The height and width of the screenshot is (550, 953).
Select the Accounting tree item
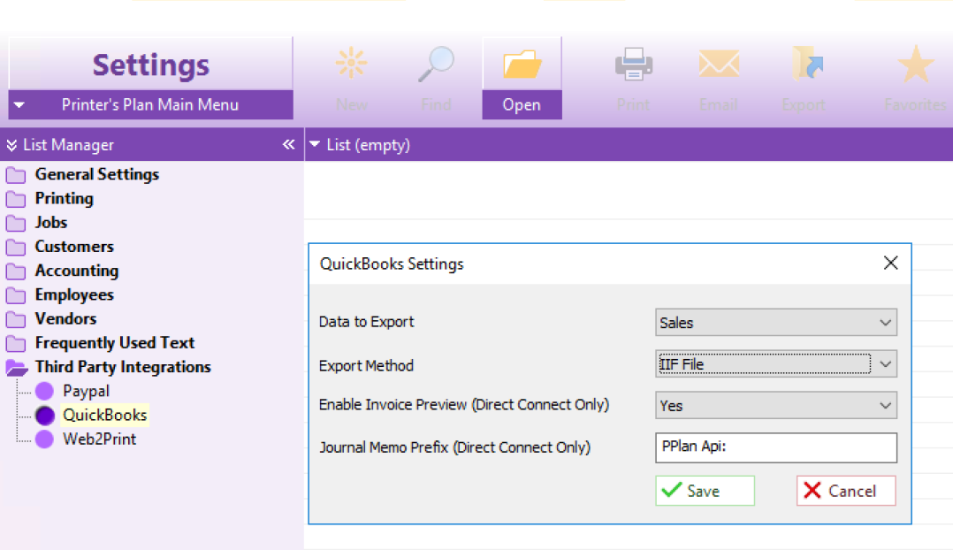(77, 271)
